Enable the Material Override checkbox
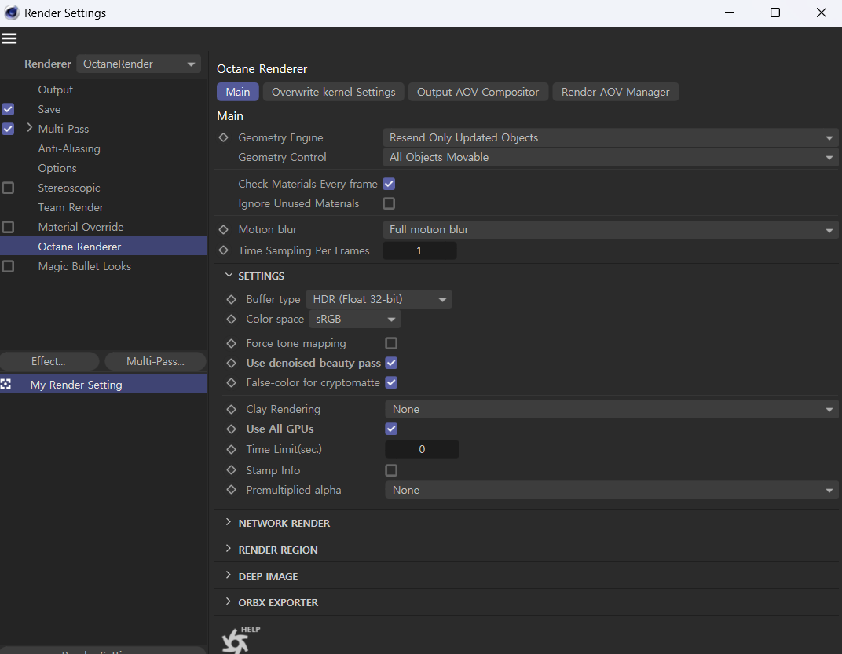This screenshot has height=654, width=842. [x=8, y=227]
